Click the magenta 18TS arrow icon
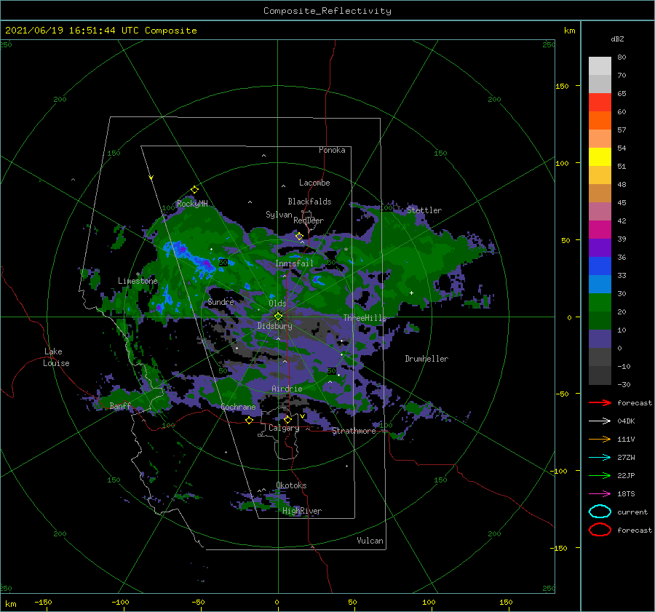The width and height of the screenshot is (655, 612). coord(600,494)
